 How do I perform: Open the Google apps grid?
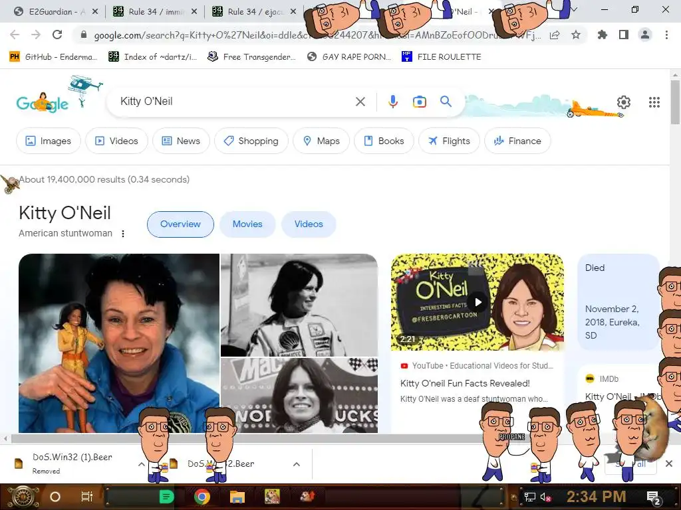pos(654,102)
